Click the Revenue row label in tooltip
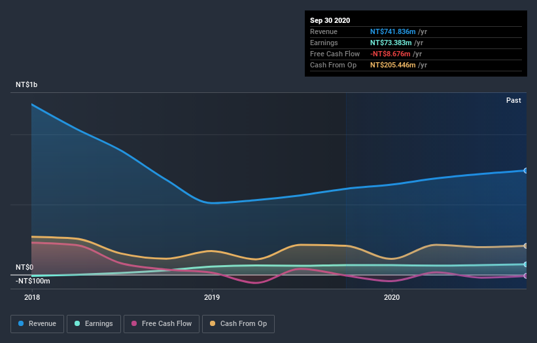Viewport: 537px width, 343px height. pyautogui.click(x=324, y=31)
